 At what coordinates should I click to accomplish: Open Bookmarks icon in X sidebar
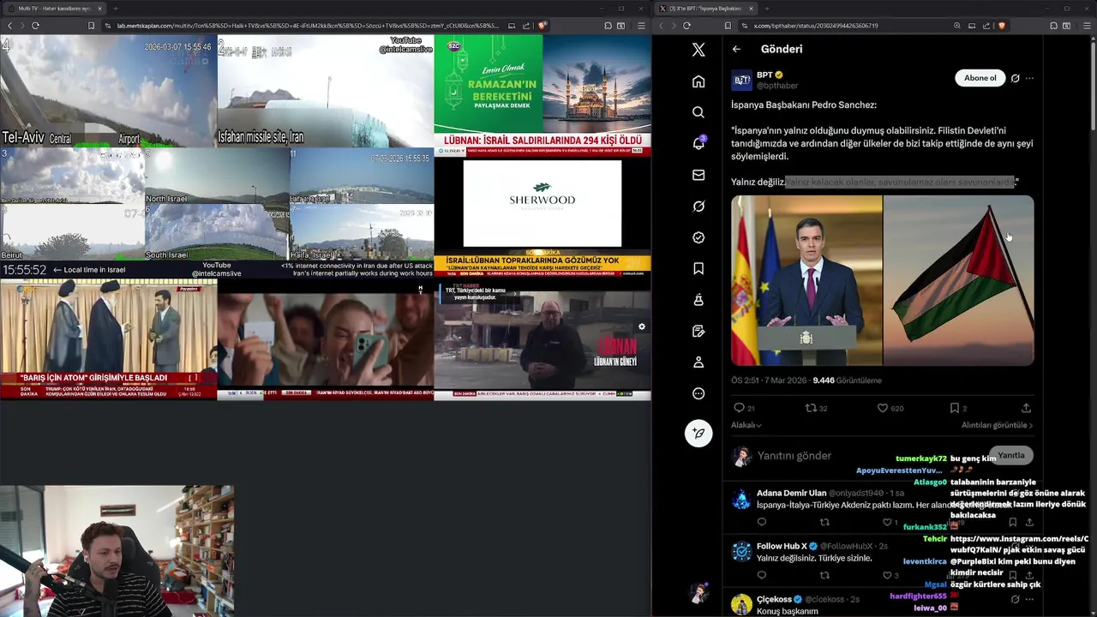[x=698, y=269]
